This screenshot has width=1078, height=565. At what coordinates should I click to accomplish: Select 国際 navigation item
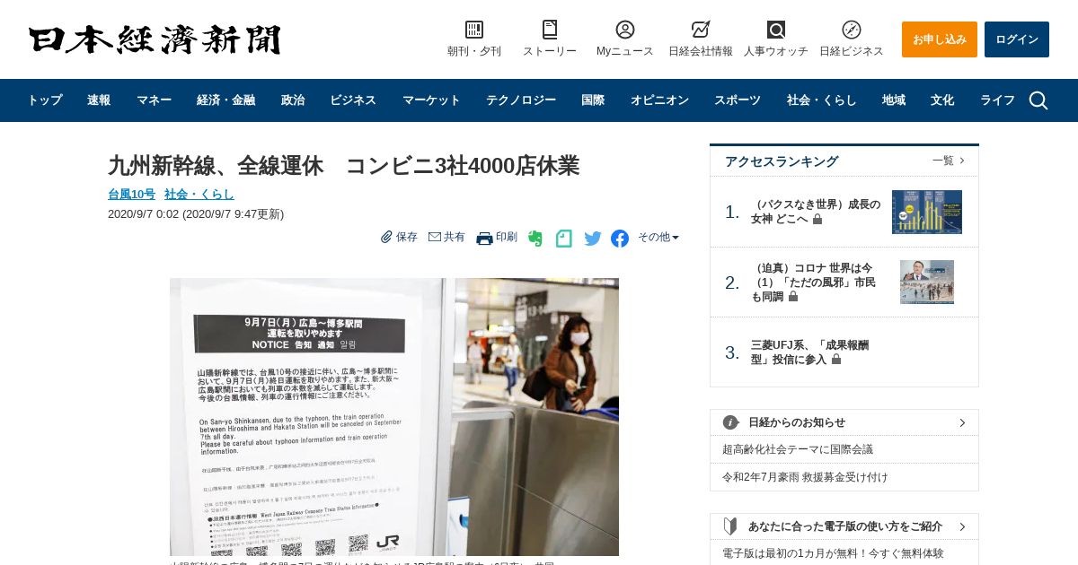(x=593, y=100)
